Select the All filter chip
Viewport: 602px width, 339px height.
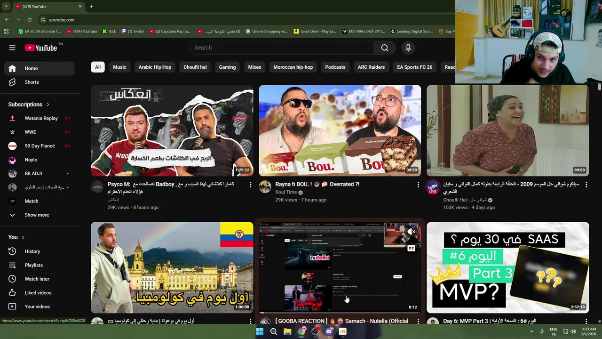click(x=98, y=67)
